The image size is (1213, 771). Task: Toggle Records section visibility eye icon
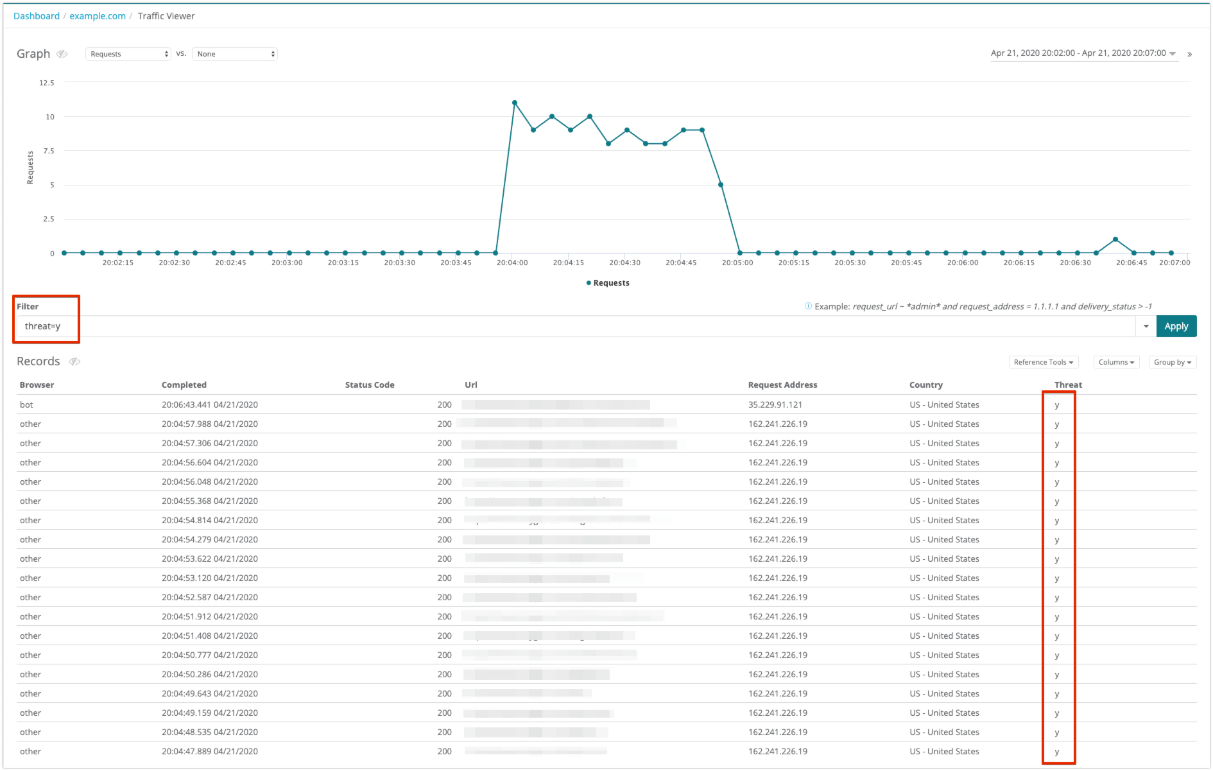coord(74,361)
